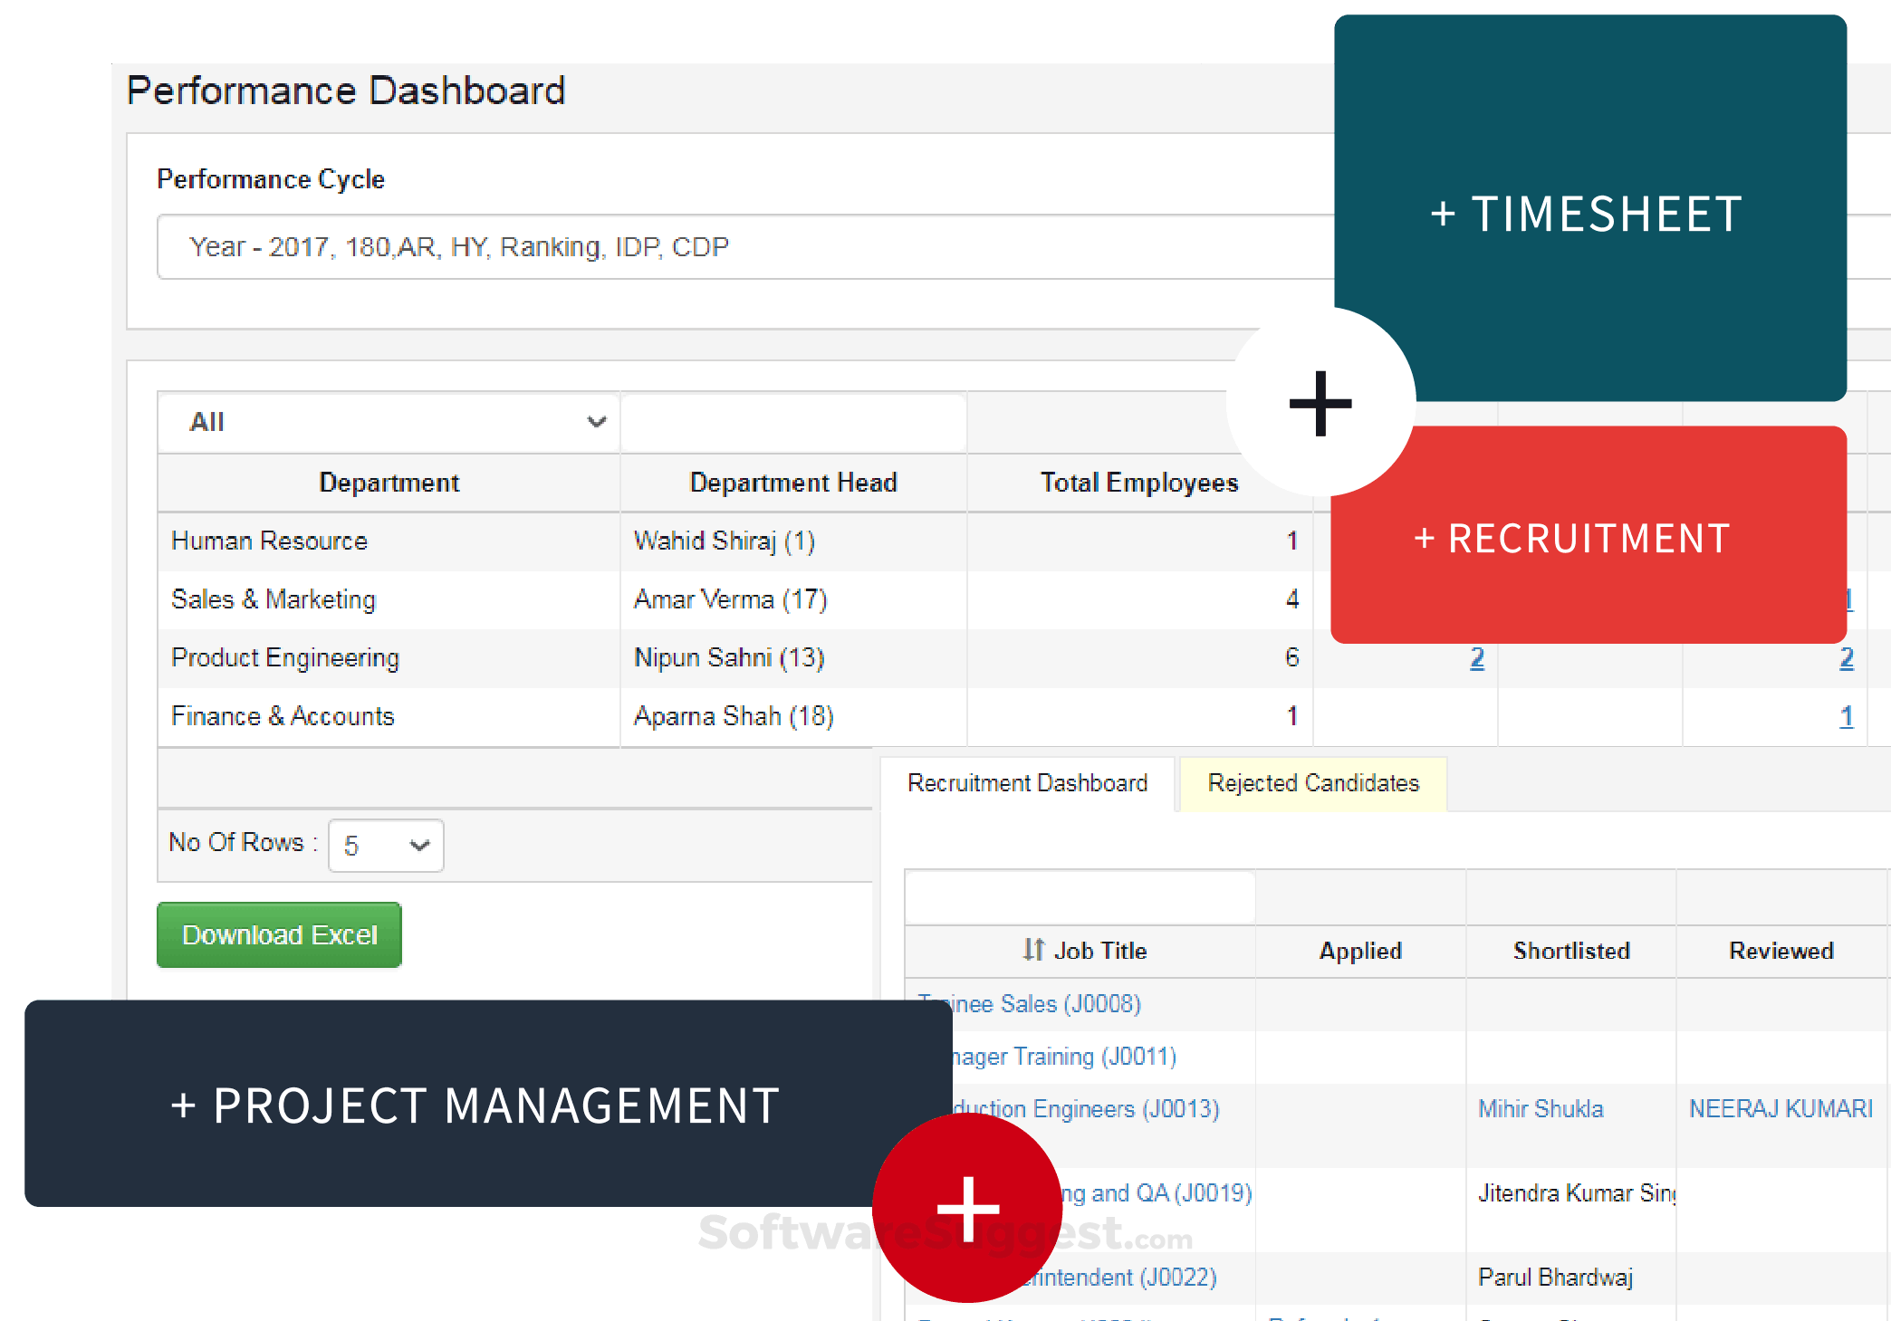Expand the All department filter dropdown

pos(389,422)
